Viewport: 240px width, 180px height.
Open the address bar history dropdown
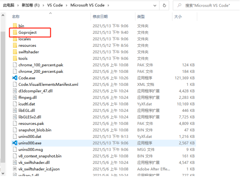tap(155, 6)
